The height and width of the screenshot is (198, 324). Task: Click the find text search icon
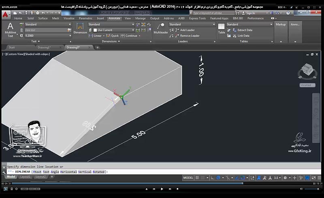[69, 30]
